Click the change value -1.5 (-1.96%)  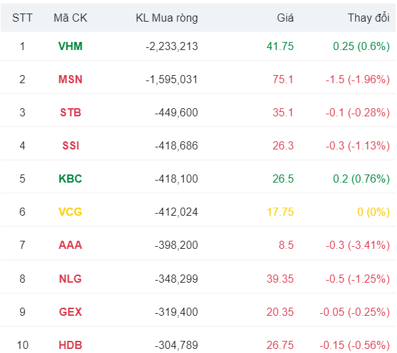[x=358, y=80]
